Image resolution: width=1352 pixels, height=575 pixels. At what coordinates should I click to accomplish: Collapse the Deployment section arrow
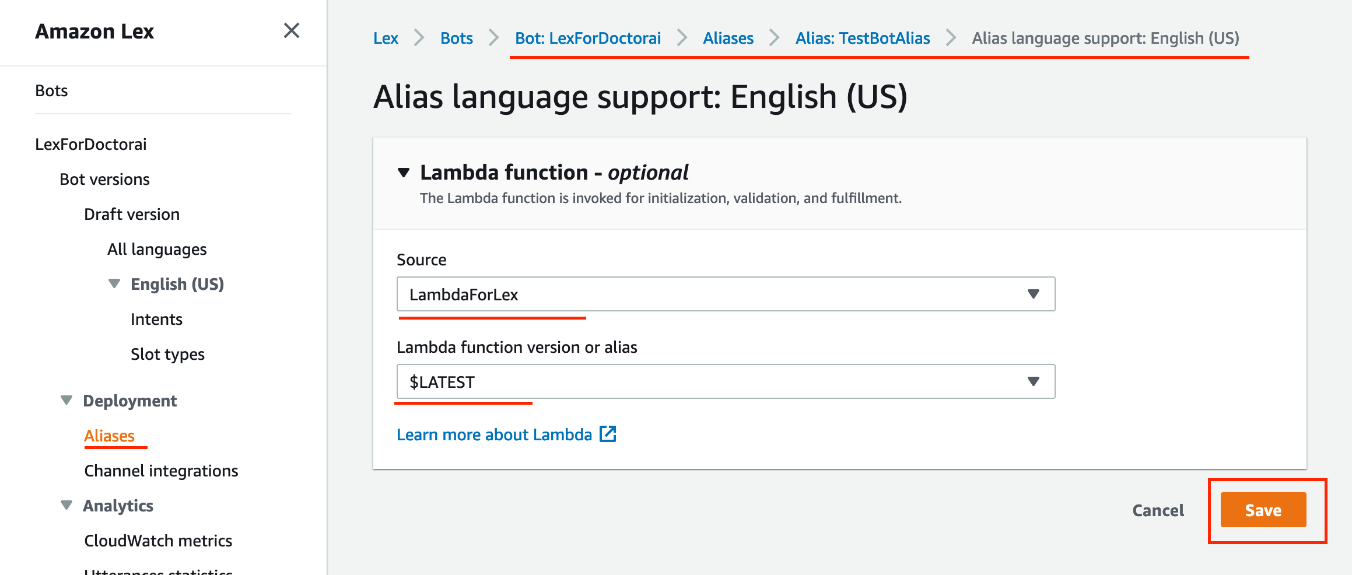tap(66, 401)
